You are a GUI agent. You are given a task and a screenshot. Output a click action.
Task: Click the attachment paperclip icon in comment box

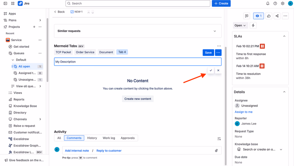pyautogui.click(x=216, y=151)
